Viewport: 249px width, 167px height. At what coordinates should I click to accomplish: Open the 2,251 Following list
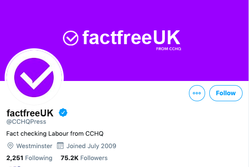pyautogui.click(x=29, y=158)
